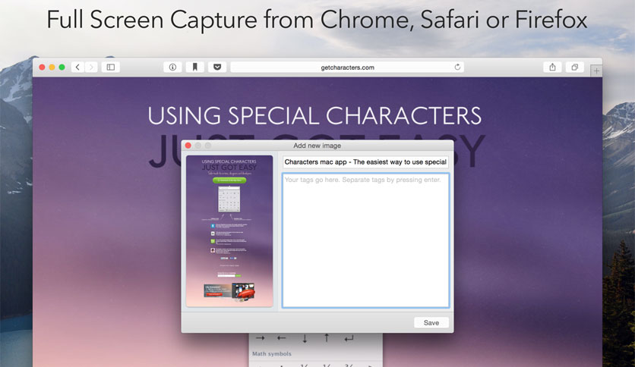The width and height of the screenshot is (635, 367).
Task: Maximize the Safari window
Action: (62, 67)
